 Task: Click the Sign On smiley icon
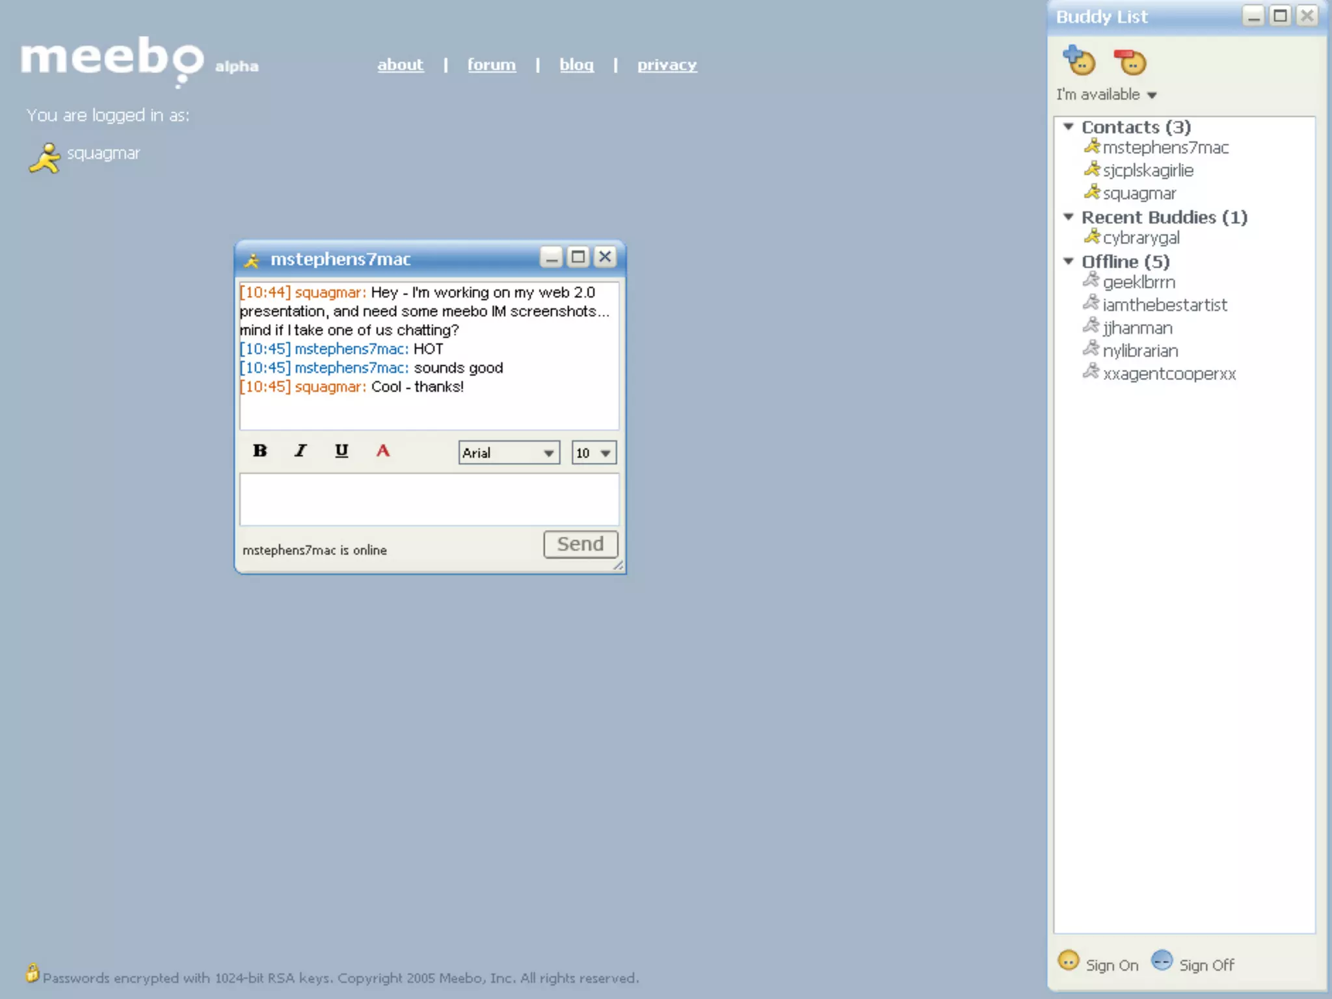(x=1068, y=961)
